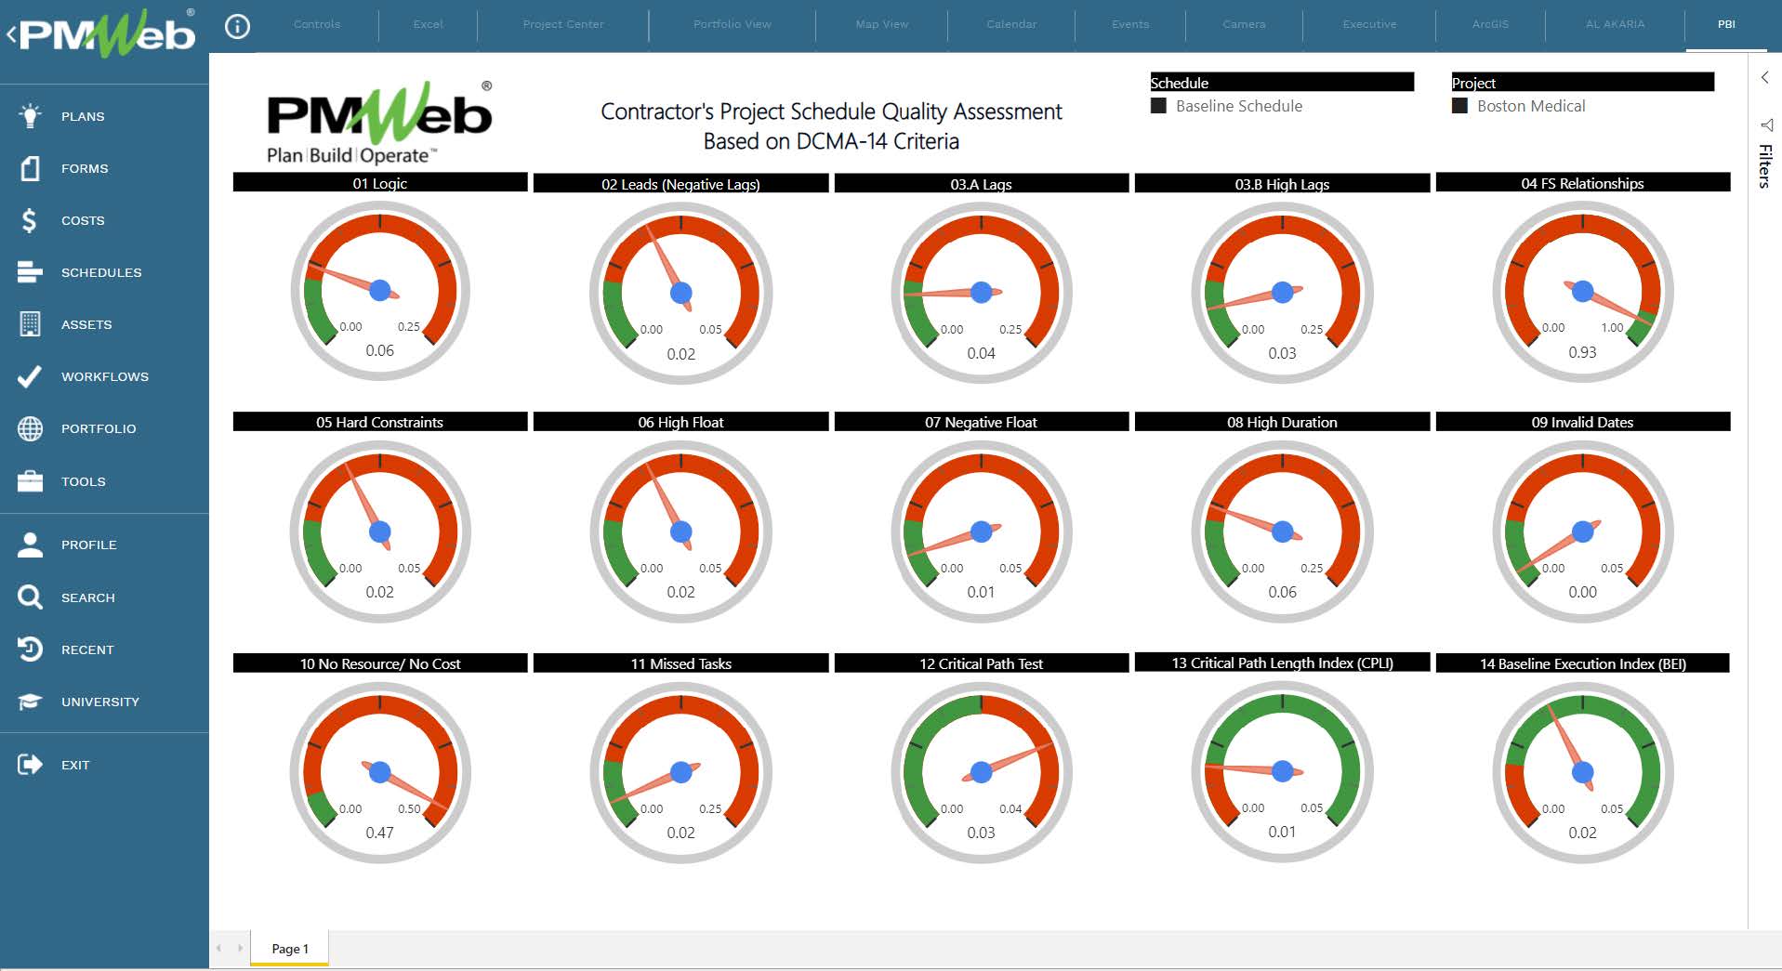Open the Recent history icon
Screen dimensions: 1782x971
[x=30, y=650]
